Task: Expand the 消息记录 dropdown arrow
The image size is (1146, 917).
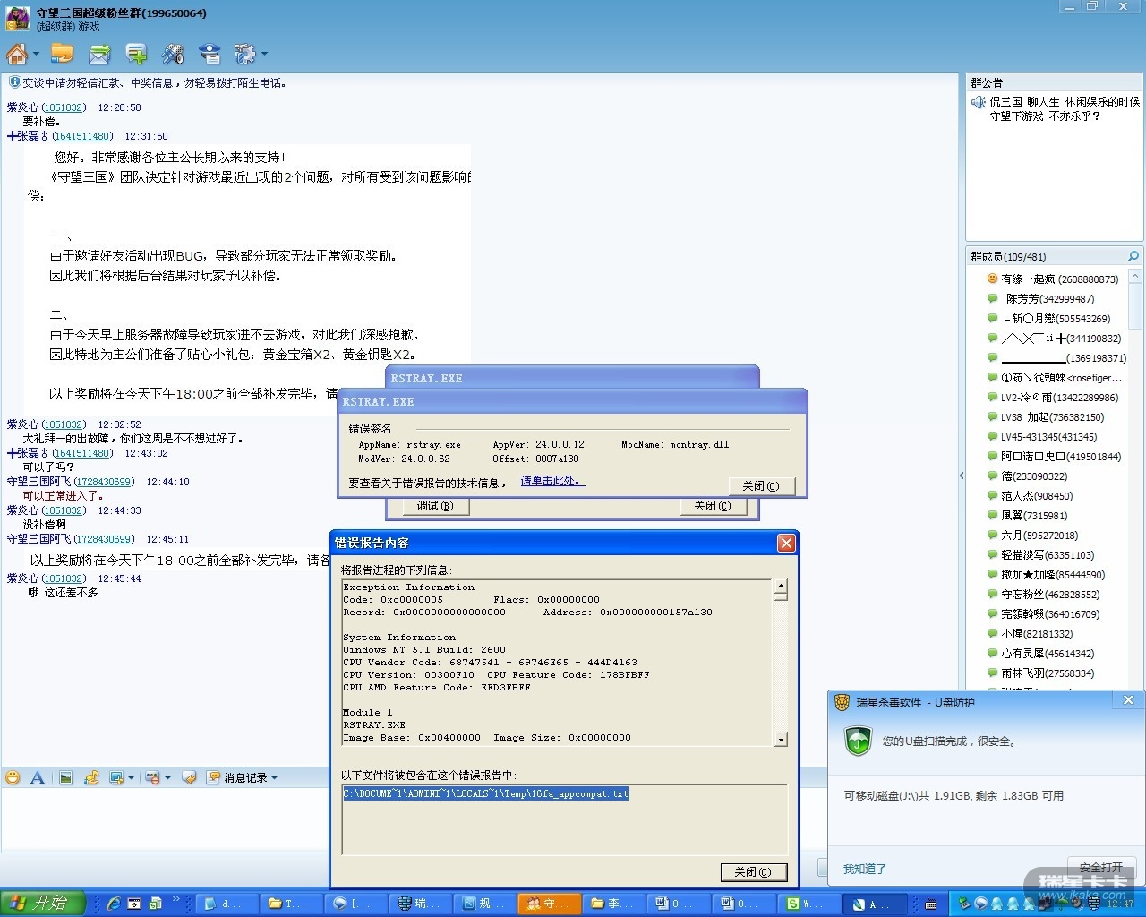Action: pyautogui.click(x=274, y=777)
